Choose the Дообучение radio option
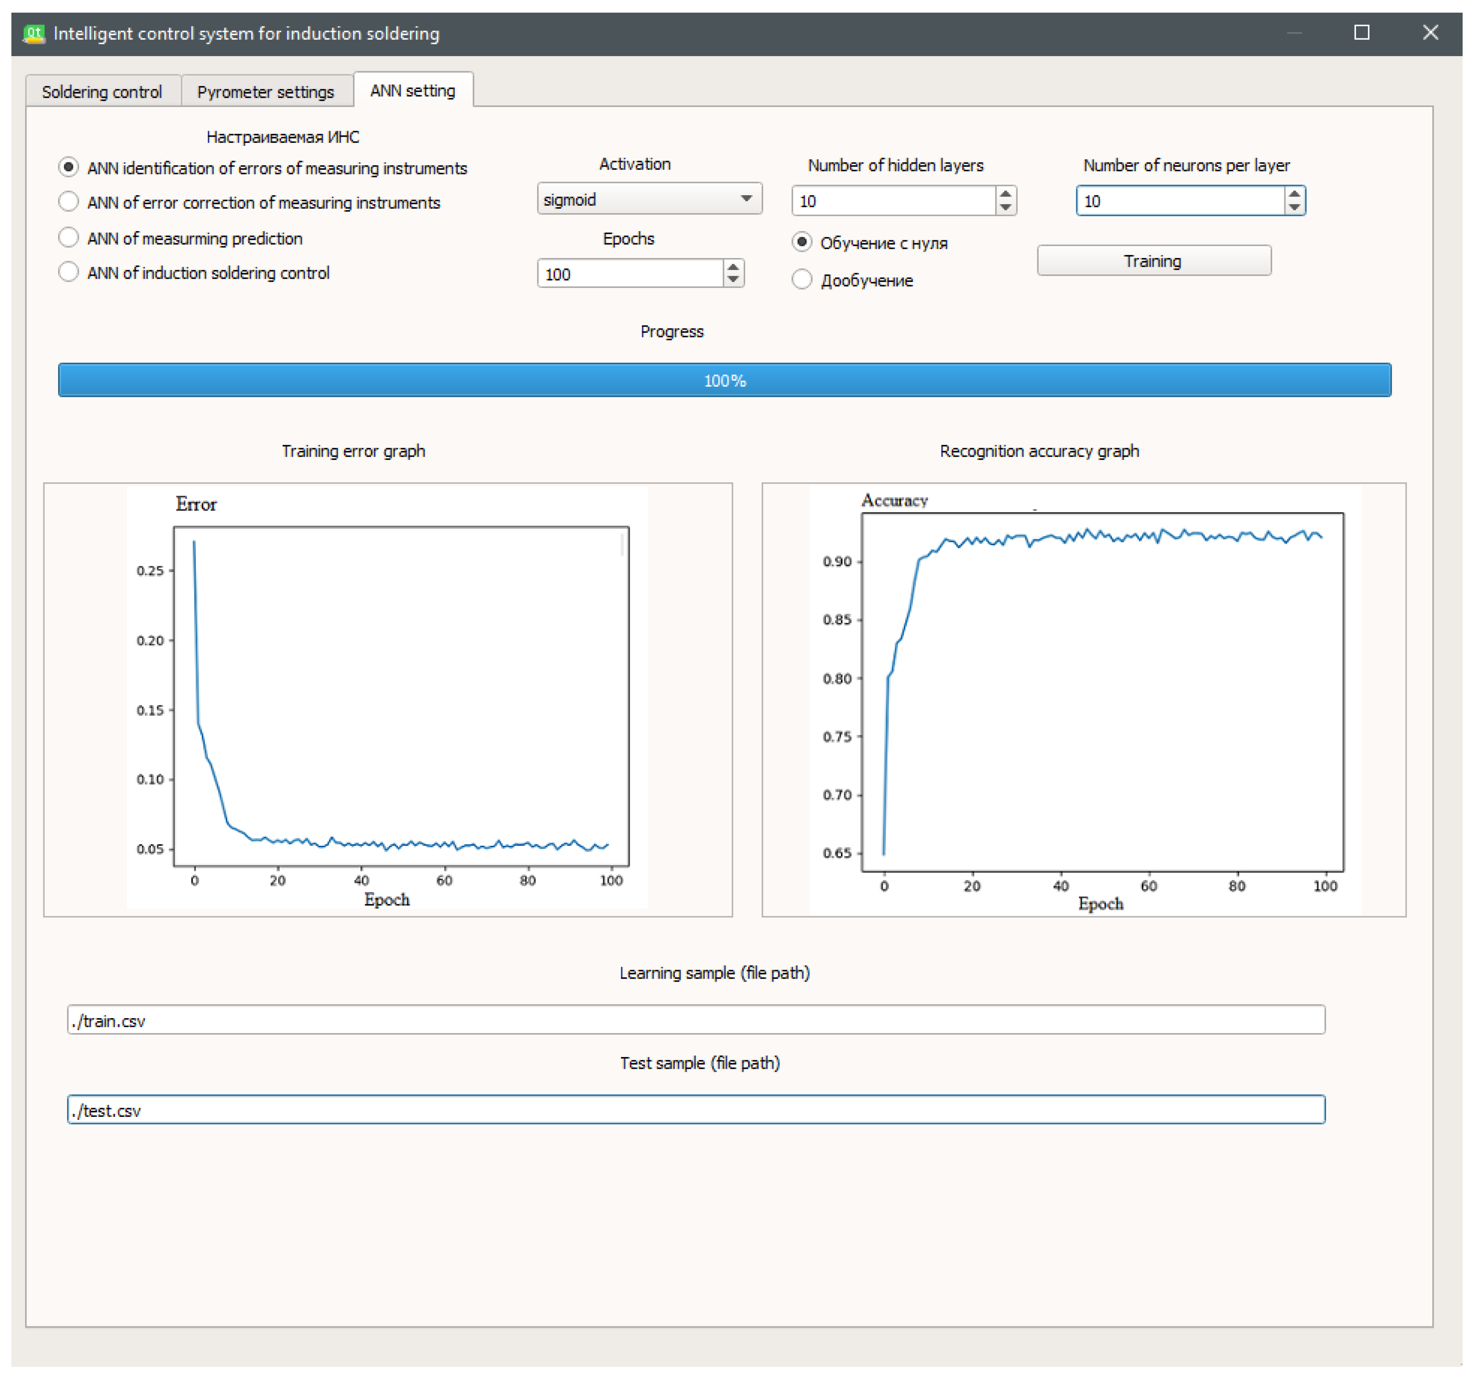The width and height of the screenshot is (1474, 1377). 802,280
